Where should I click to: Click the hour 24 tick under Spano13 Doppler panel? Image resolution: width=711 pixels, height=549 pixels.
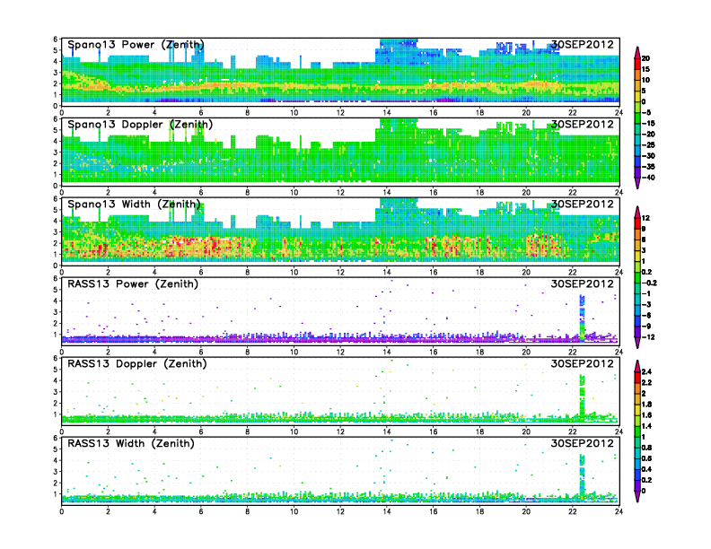pos(619,193)
